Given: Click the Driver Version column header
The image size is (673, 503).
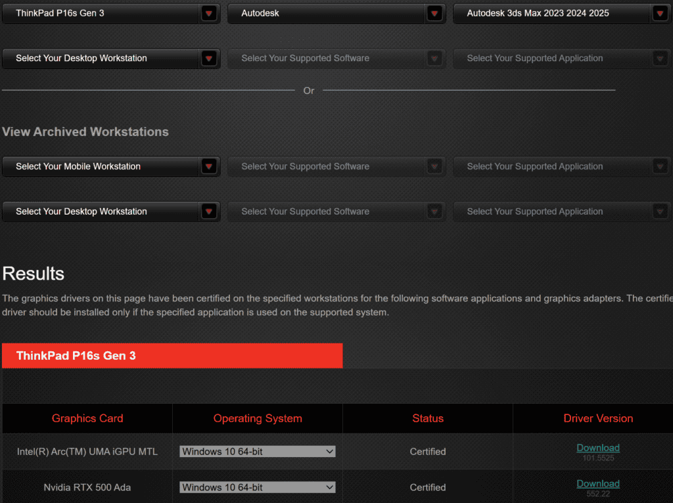Looking at the screenshot, I should coord(598,418).
